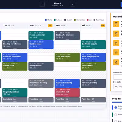The width and height of the screenshot is (122, 122).
Task: Click the DUE badge on Friday header
Action: coord(102,26)
